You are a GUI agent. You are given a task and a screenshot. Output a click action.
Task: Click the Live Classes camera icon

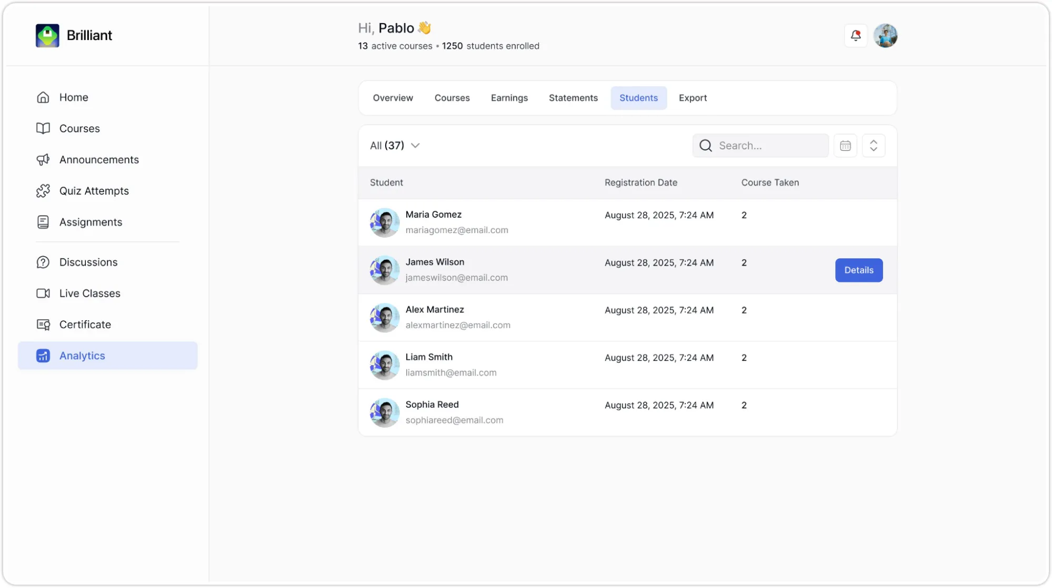coord(43,293)
